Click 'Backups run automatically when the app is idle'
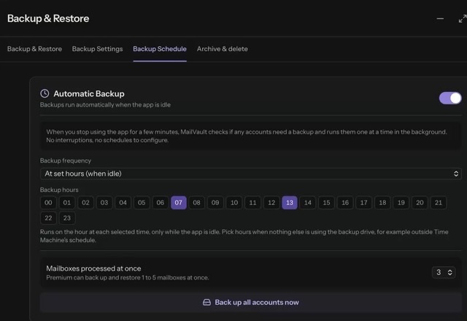The height and width of the screenshot is (321, 467). click(105, 105)
